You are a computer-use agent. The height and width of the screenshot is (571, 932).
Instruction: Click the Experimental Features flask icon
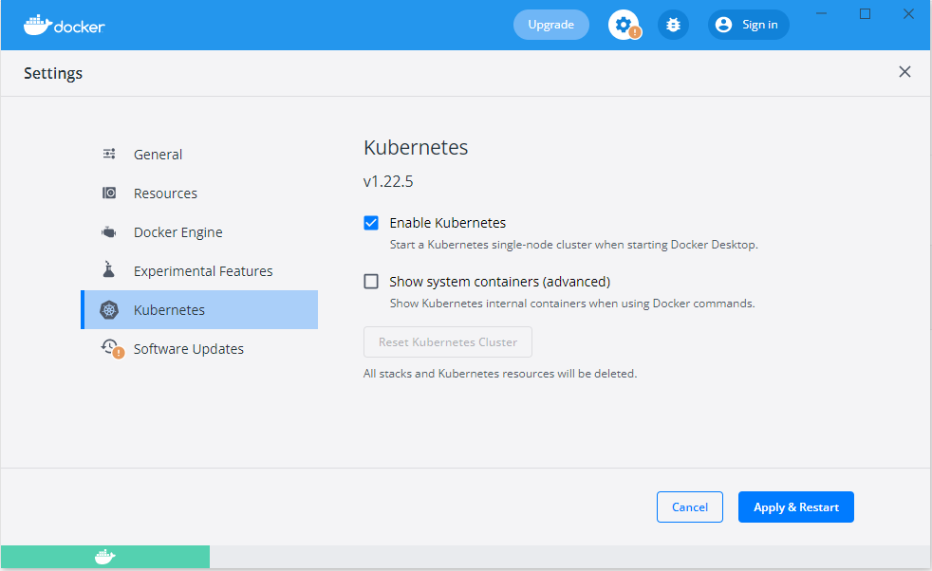[109, 269]
